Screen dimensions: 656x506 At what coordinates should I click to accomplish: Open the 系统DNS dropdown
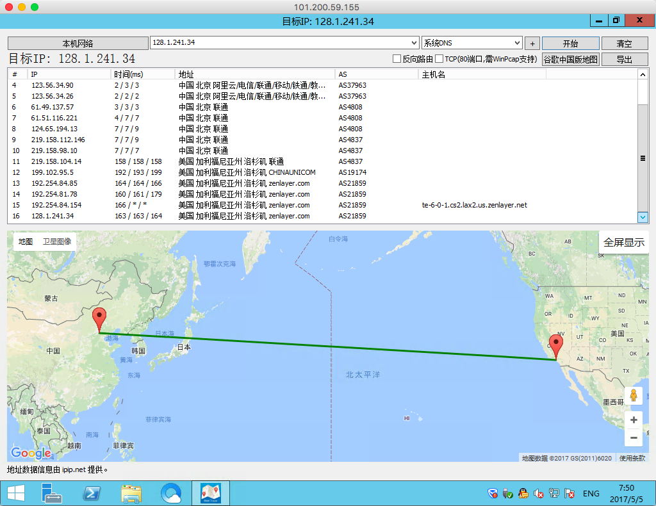[518, 43]
